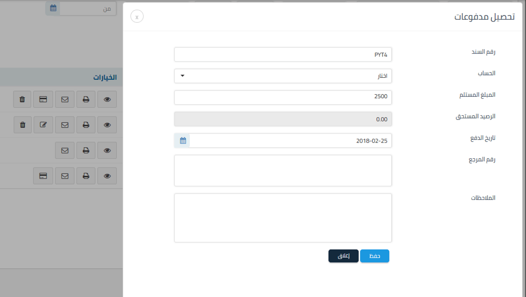Screen dimensions: 526x297
Task: Click the envelope icon in the fourth options row
Action: 65,176
